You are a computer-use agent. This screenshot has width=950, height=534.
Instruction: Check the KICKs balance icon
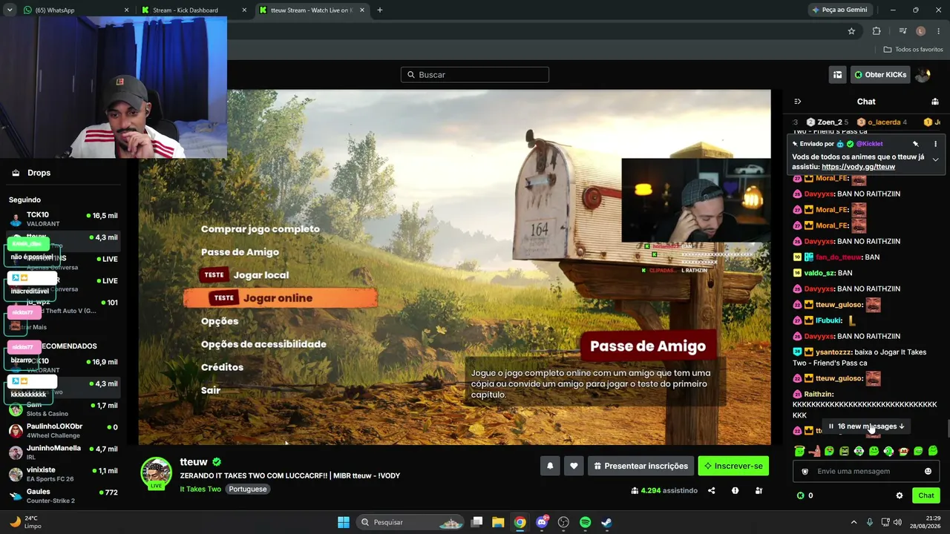pos(800,495)
